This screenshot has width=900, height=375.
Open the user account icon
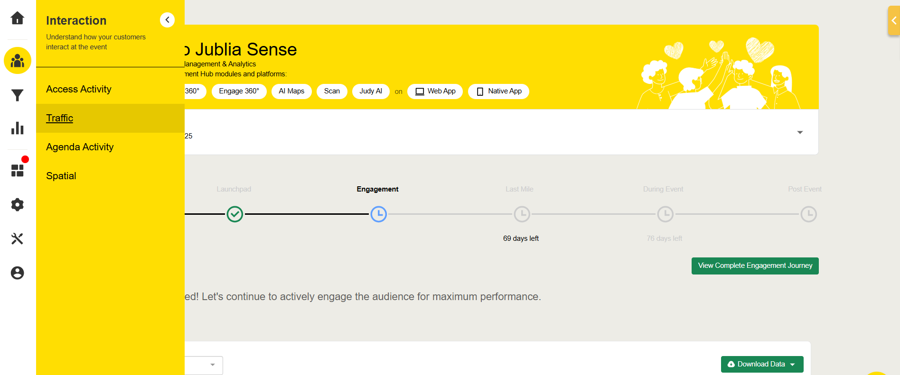[18, 273]
